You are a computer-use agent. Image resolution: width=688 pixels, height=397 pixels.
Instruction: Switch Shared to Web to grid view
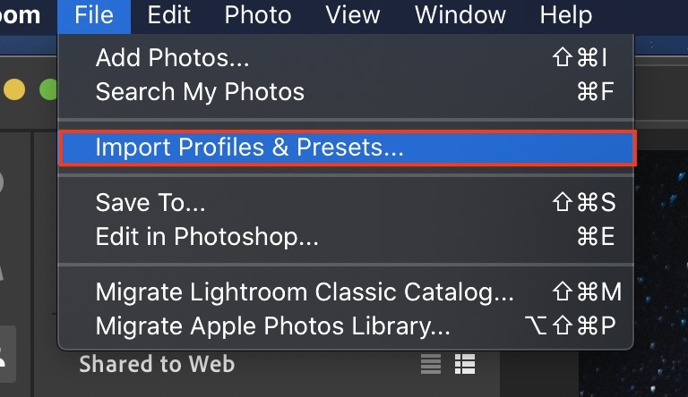(x=464, y=364)
